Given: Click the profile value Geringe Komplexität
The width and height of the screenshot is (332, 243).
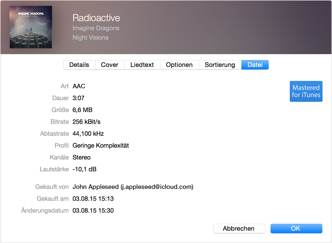Looking at the screenshot, I should tap(101, 146).
